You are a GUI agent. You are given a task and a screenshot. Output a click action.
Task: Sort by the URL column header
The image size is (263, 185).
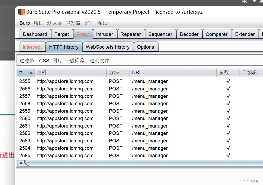pyautogui.click(x=173, y=72)
